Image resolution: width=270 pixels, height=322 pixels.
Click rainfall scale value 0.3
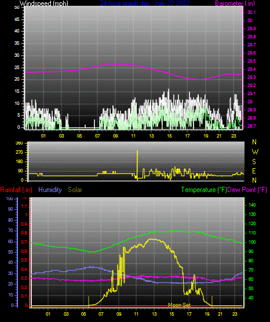point(24,278)
